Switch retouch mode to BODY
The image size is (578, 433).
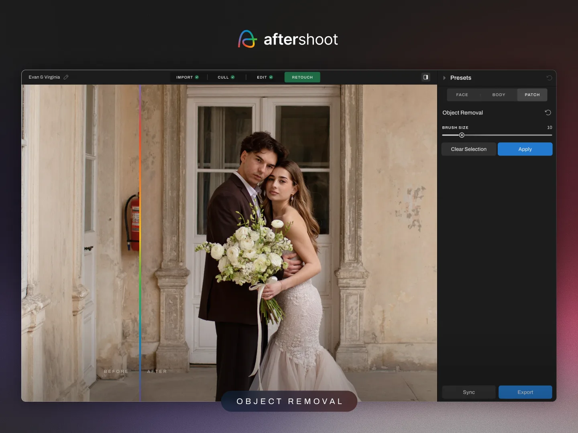(x=499, y=95)
